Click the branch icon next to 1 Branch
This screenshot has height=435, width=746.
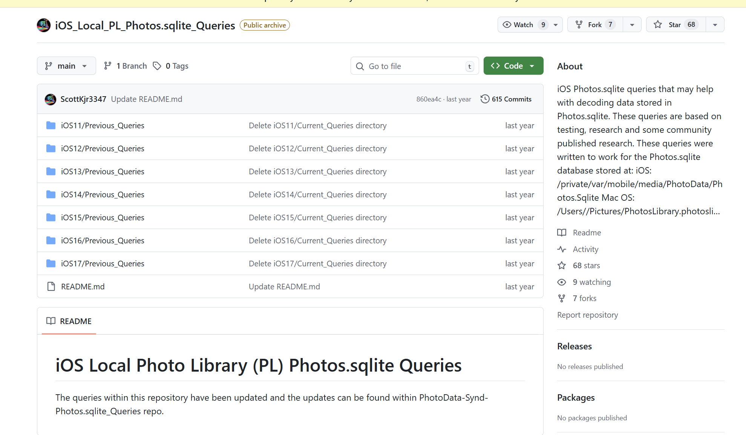[x=108, y=66]
